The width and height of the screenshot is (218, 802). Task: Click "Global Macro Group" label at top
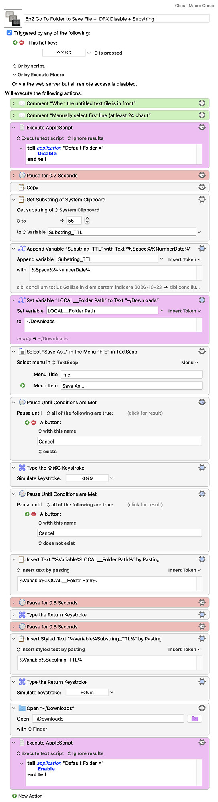tap(194, 6)
